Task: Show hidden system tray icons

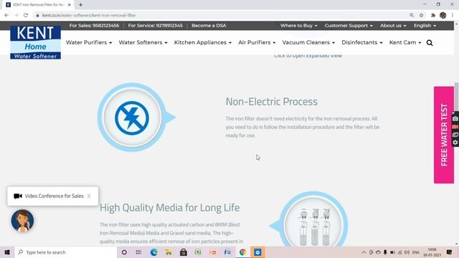Action: pyautogui.click(x=364, y=252)
